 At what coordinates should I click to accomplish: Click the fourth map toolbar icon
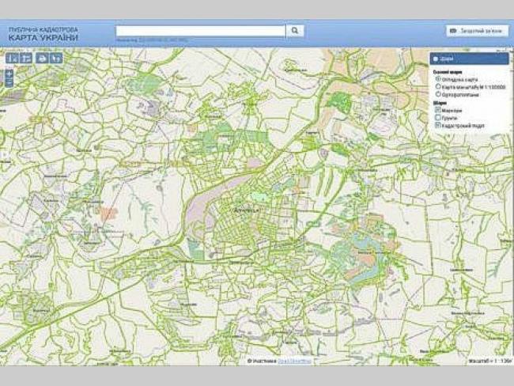coord(56,58)
